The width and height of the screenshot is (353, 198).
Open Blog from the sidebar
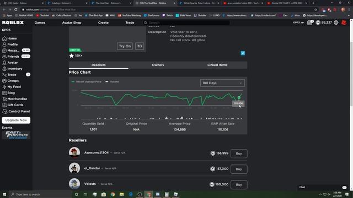pyautogui.click(x=9, y=93)
